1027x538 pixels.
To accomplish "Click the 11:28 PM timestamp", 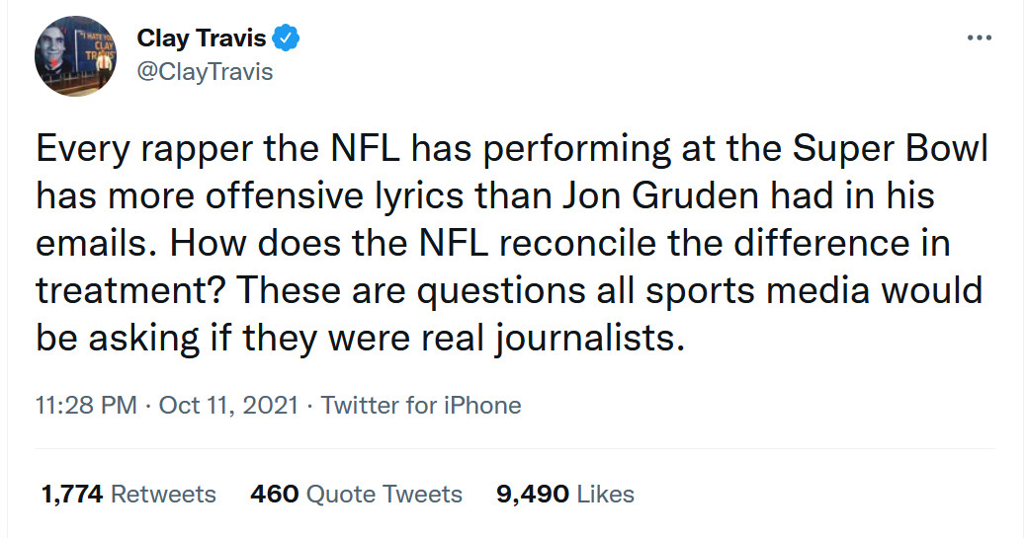I will click(x=86, y=405).
